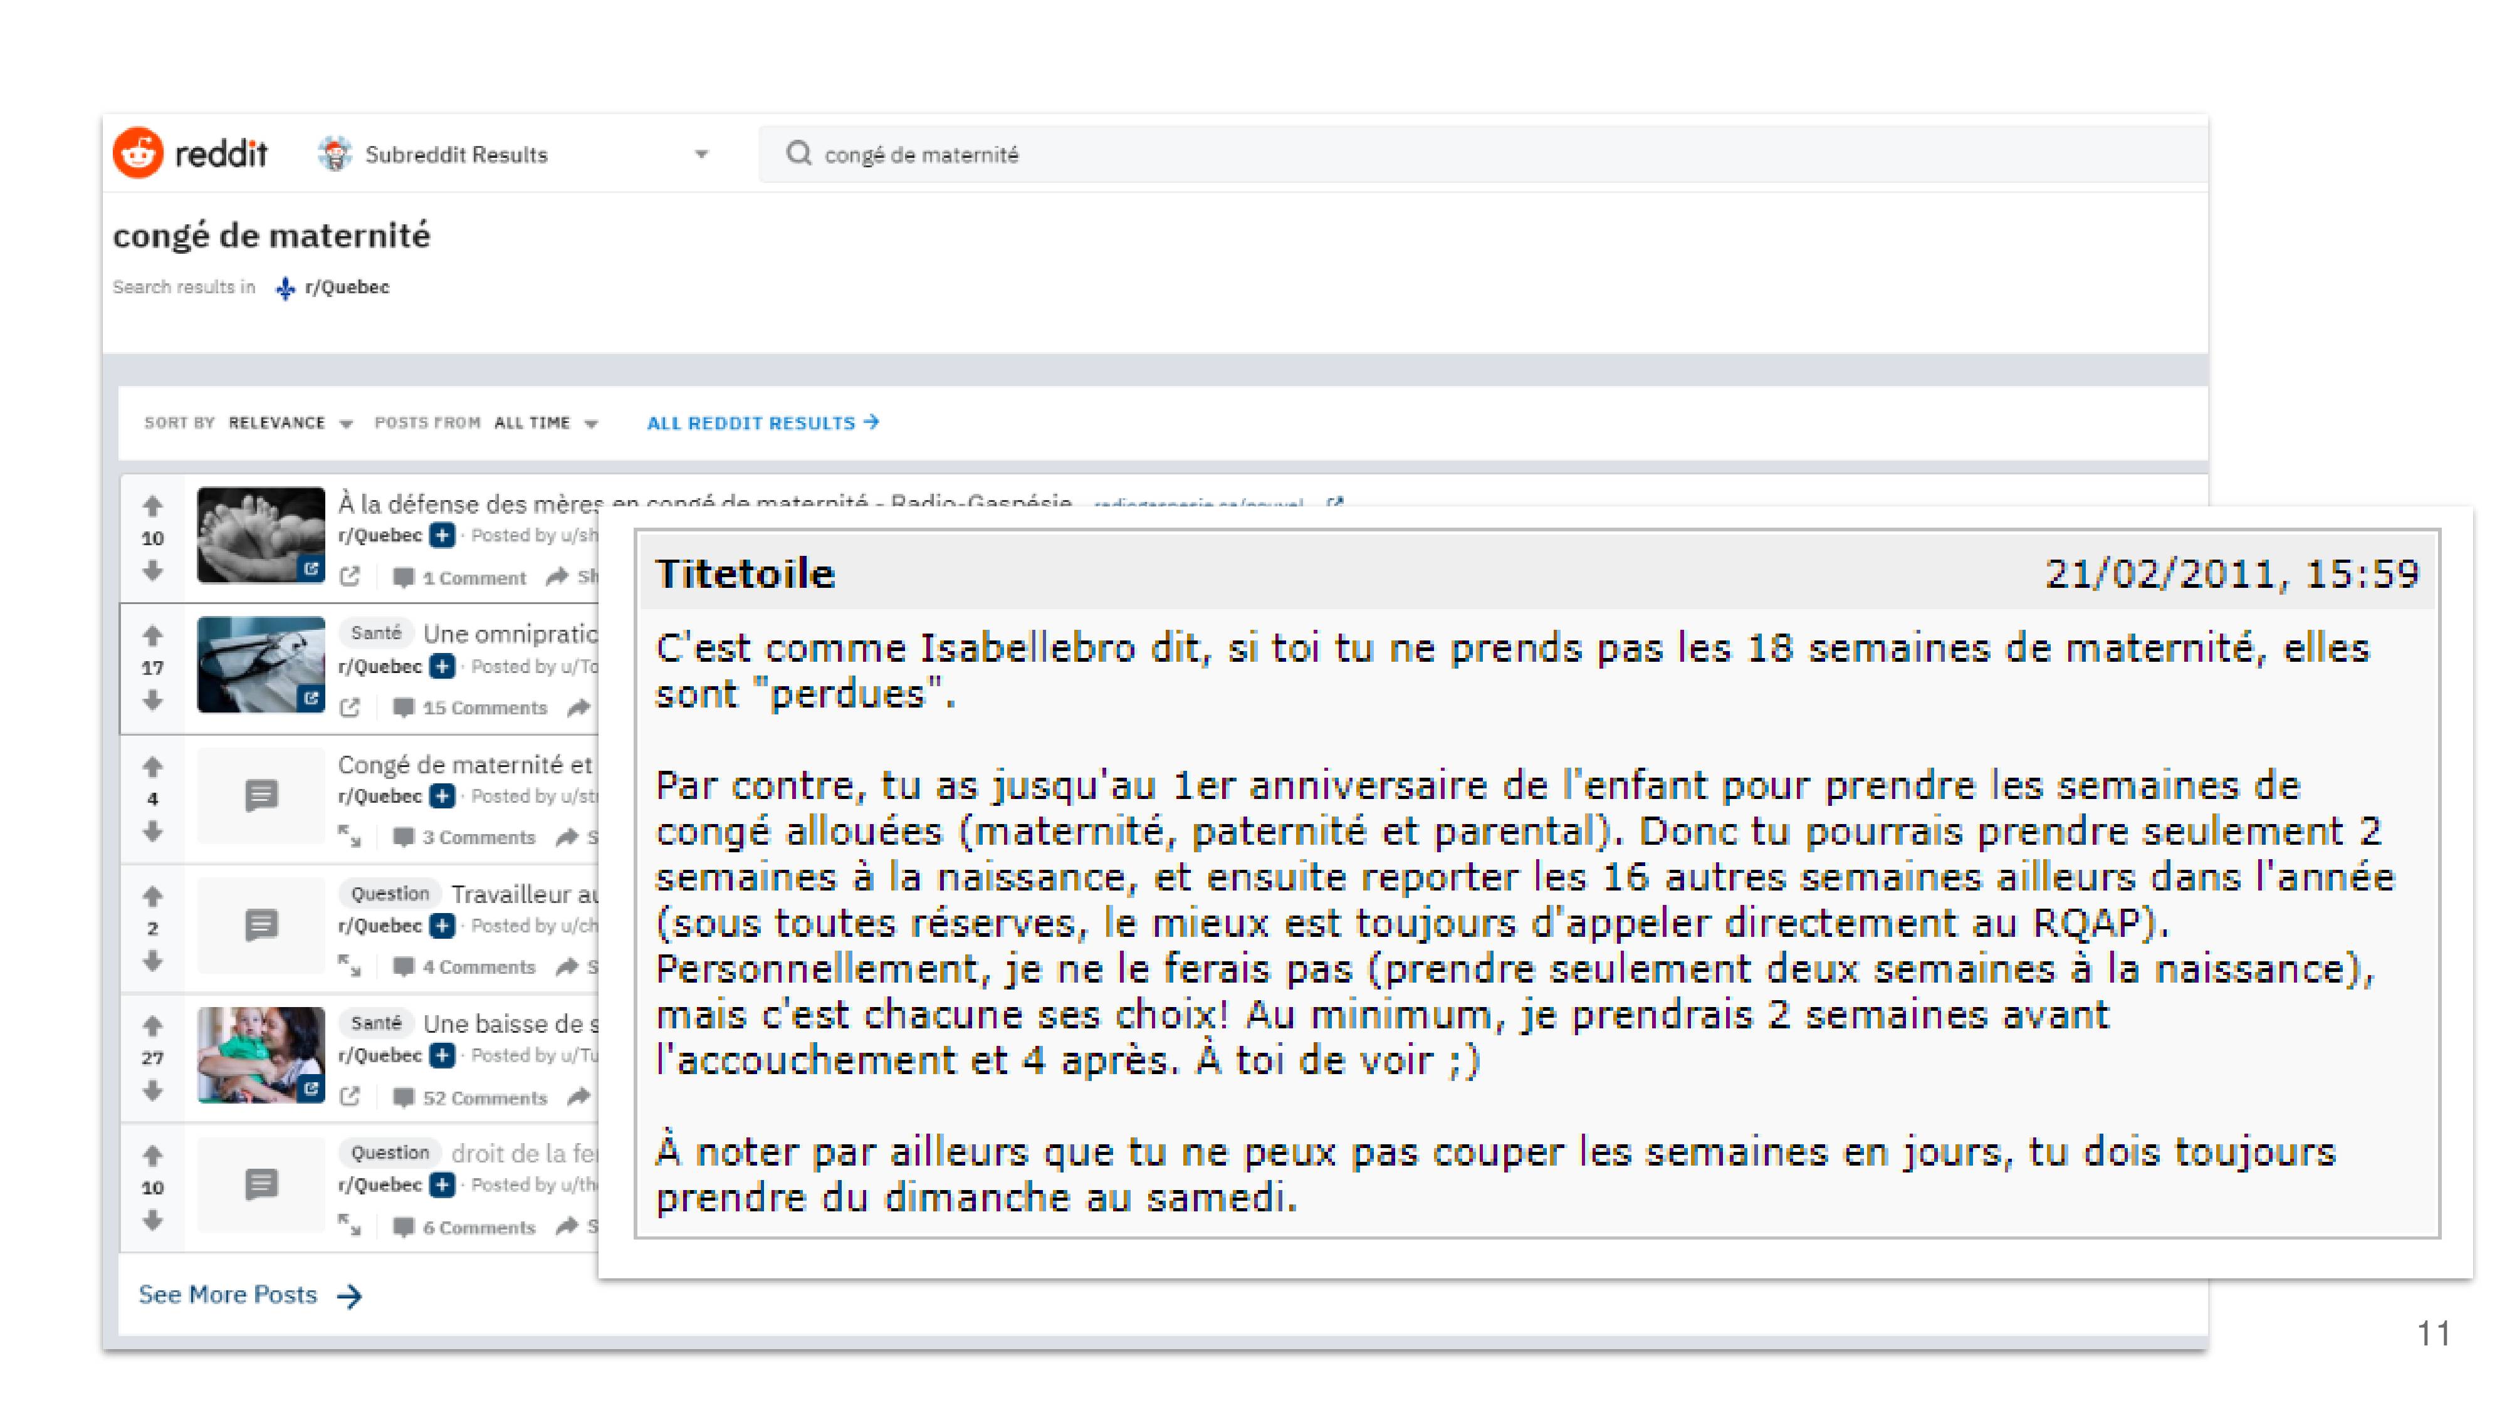Upvote the post with score 2
Screen dimensions: 2507x1410
click(x=152, y=896)
